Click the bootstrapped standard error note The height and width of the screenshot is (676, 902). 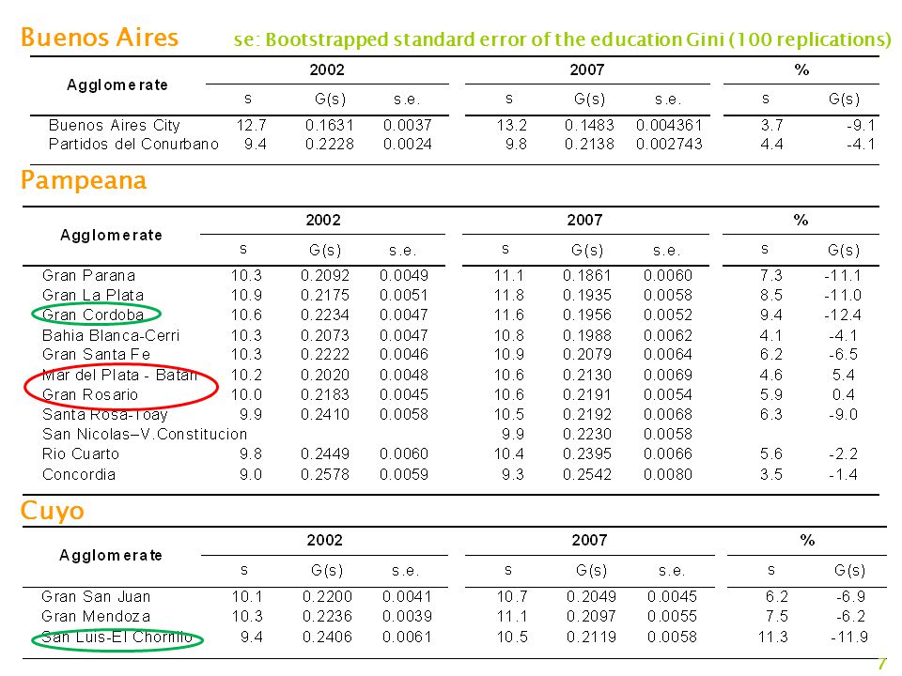(x=562, y=39)
